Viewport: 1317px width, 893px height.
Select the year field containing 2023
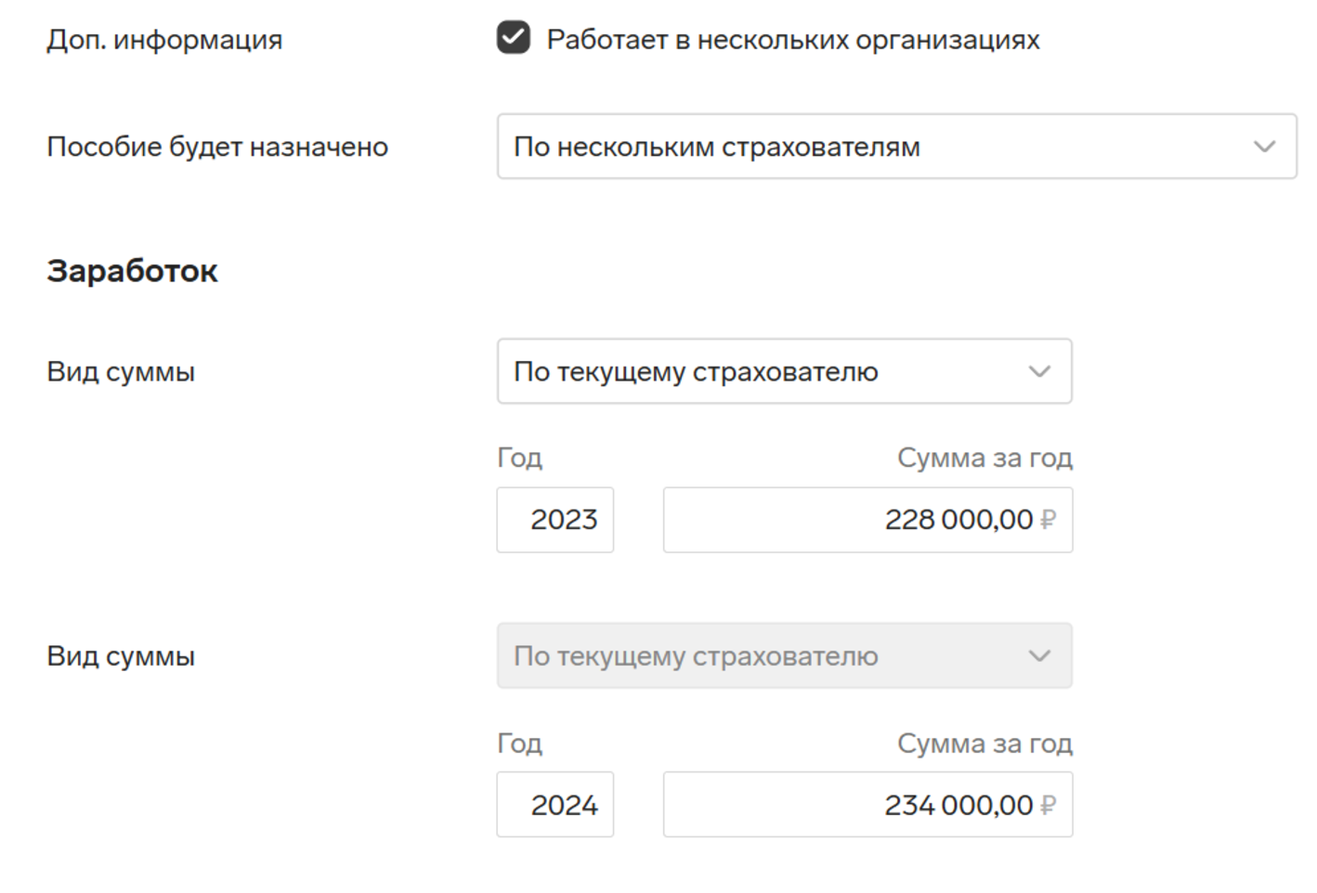point(555,520)
